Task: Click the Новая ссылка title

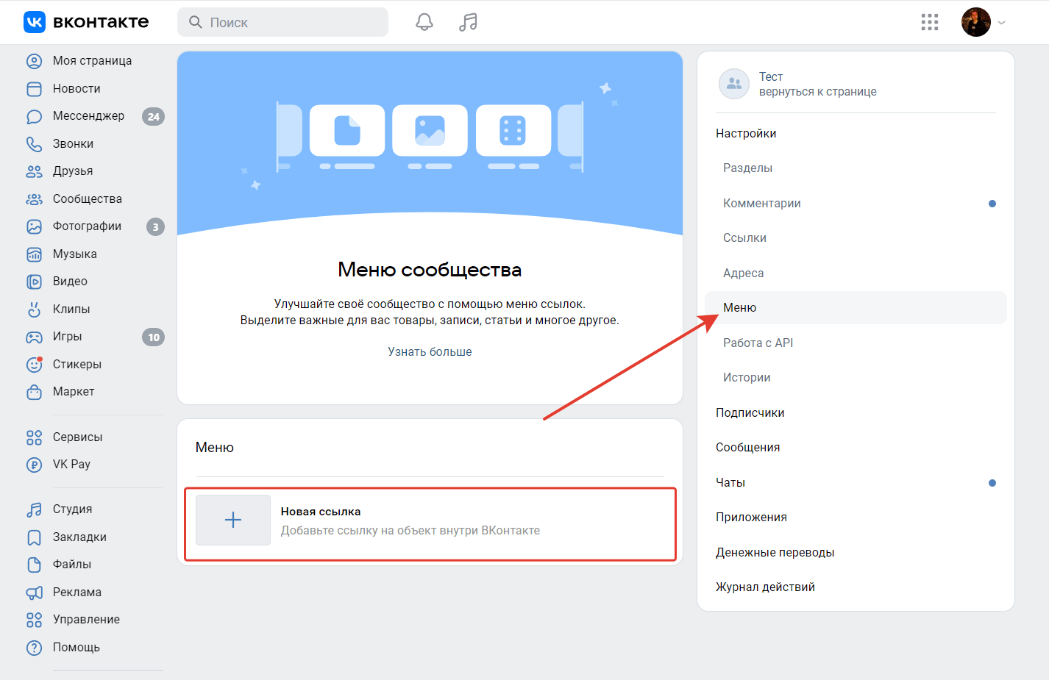Action: (321, 512)
